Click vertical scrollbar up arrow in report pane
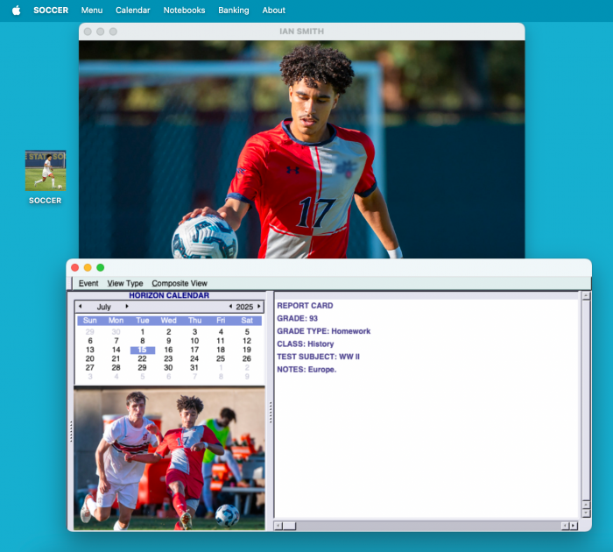Viewport: 613px width, 552px height. click(586, 296)
